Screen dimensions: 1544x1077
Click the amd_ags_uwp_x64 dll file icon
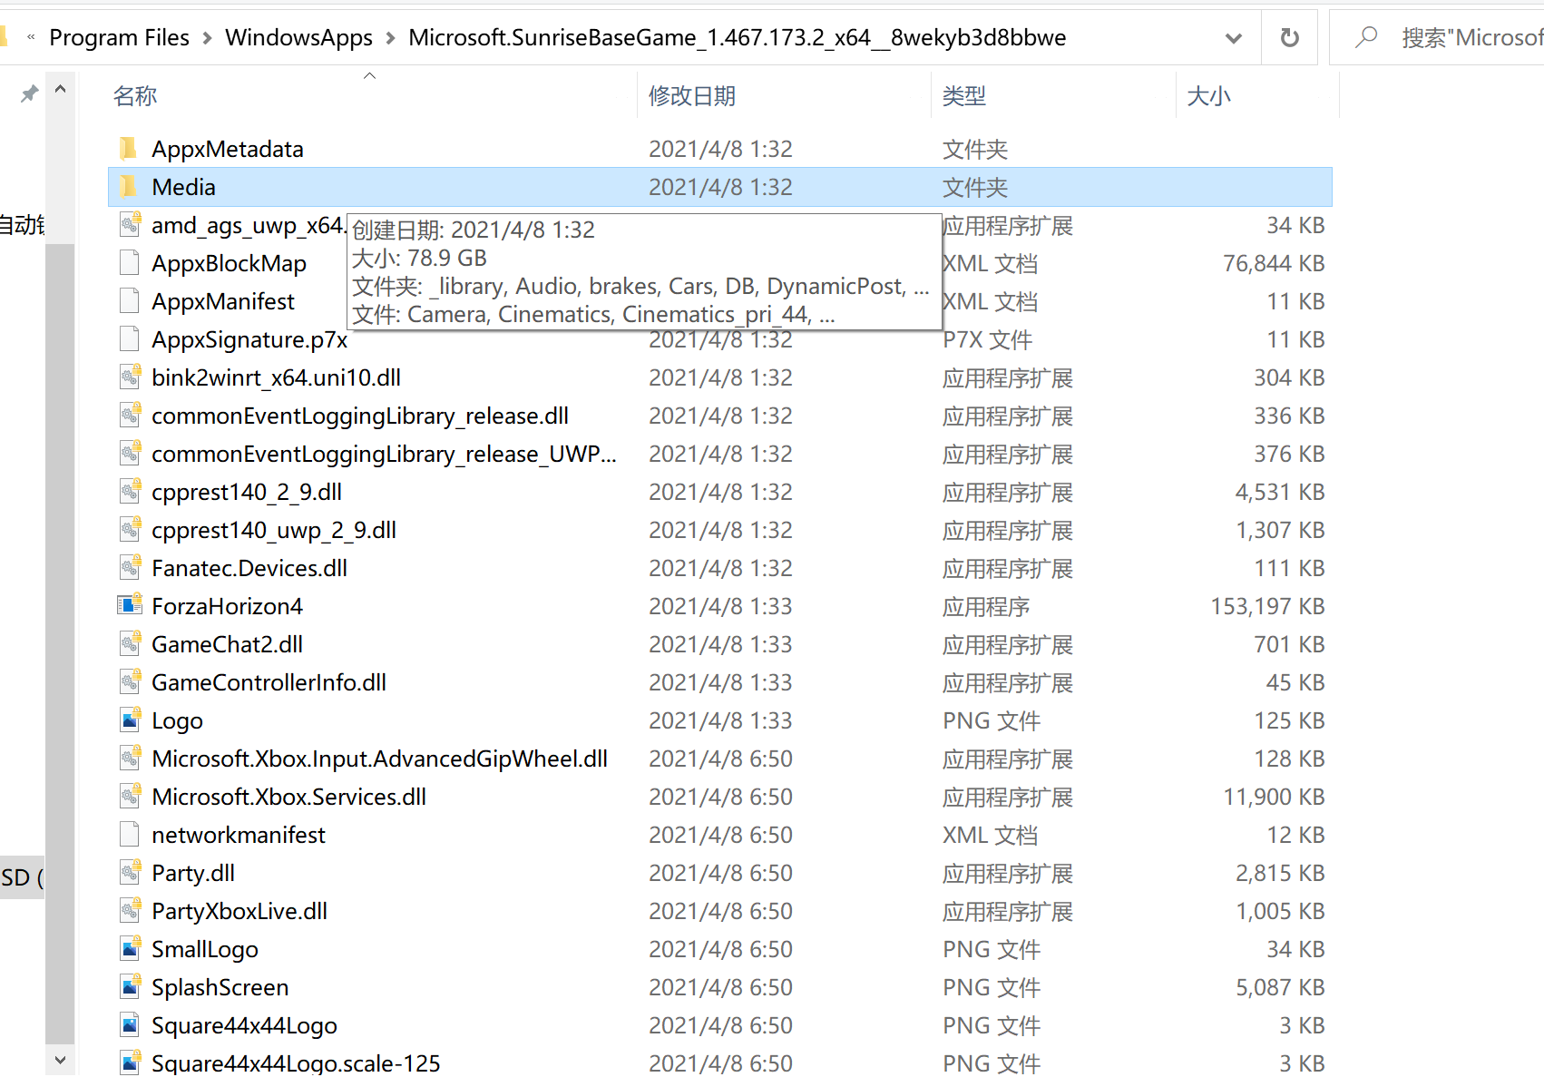coord(130,224)
